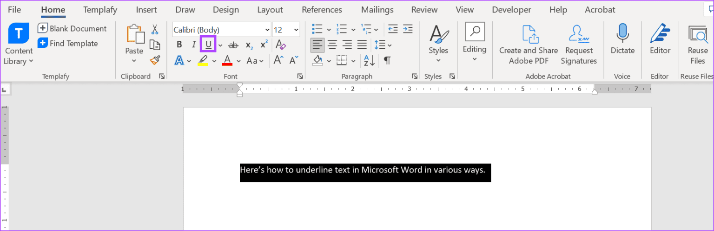The width and height of the screenshot is (714, 231).
Task: Open Templafy Content Library icon
Action: (19, 33)
